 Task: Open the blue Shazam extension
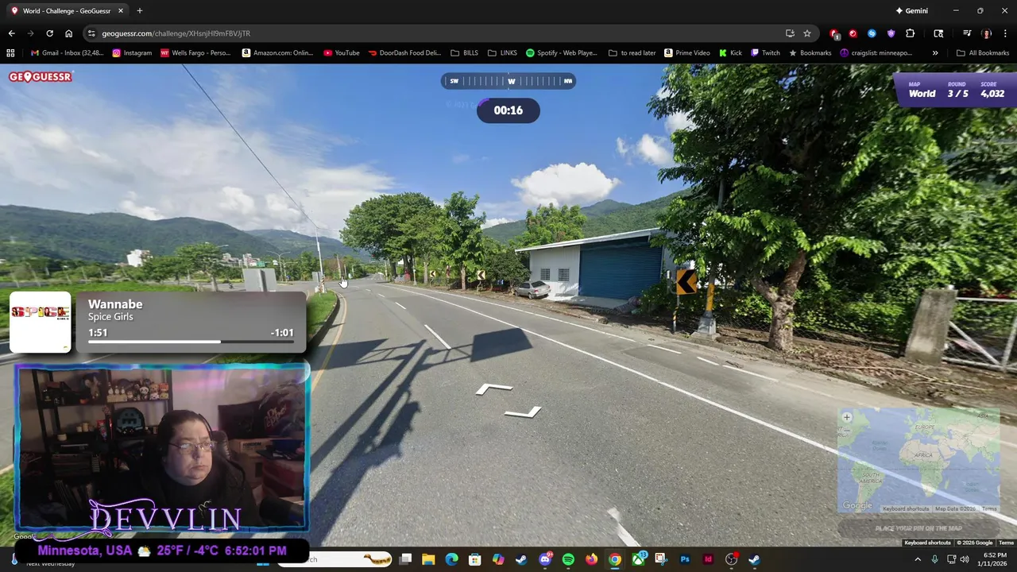[872, 33]
